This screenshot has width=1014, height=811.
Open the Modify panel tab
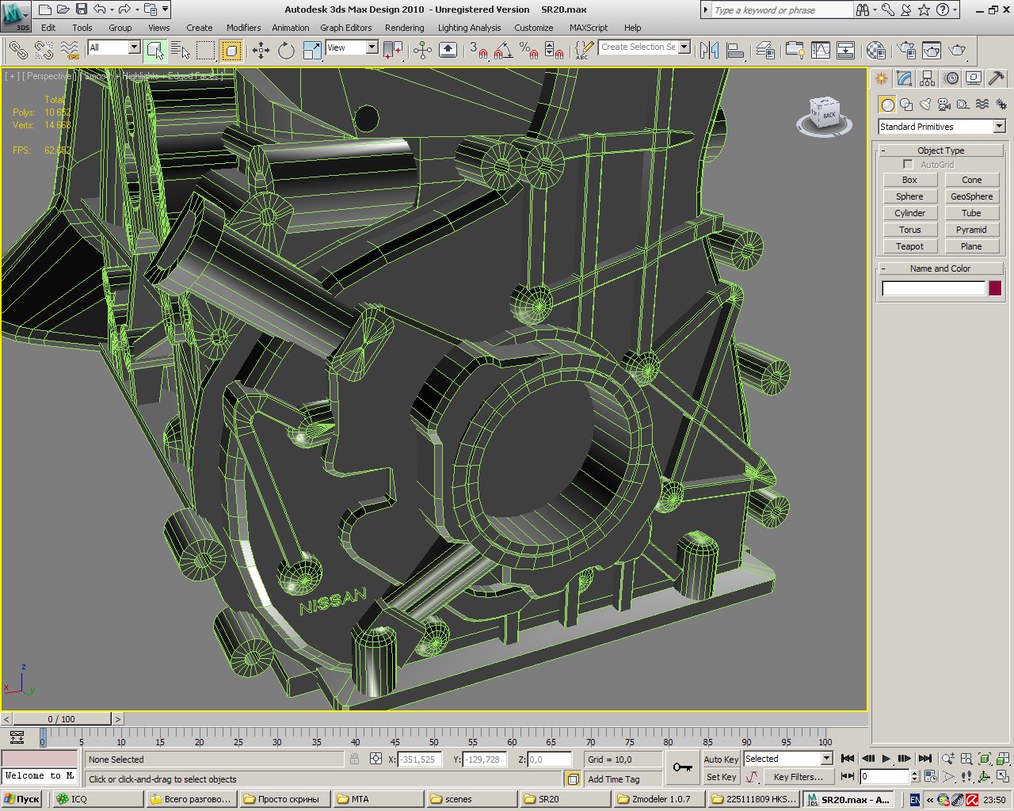pos(904,78)
